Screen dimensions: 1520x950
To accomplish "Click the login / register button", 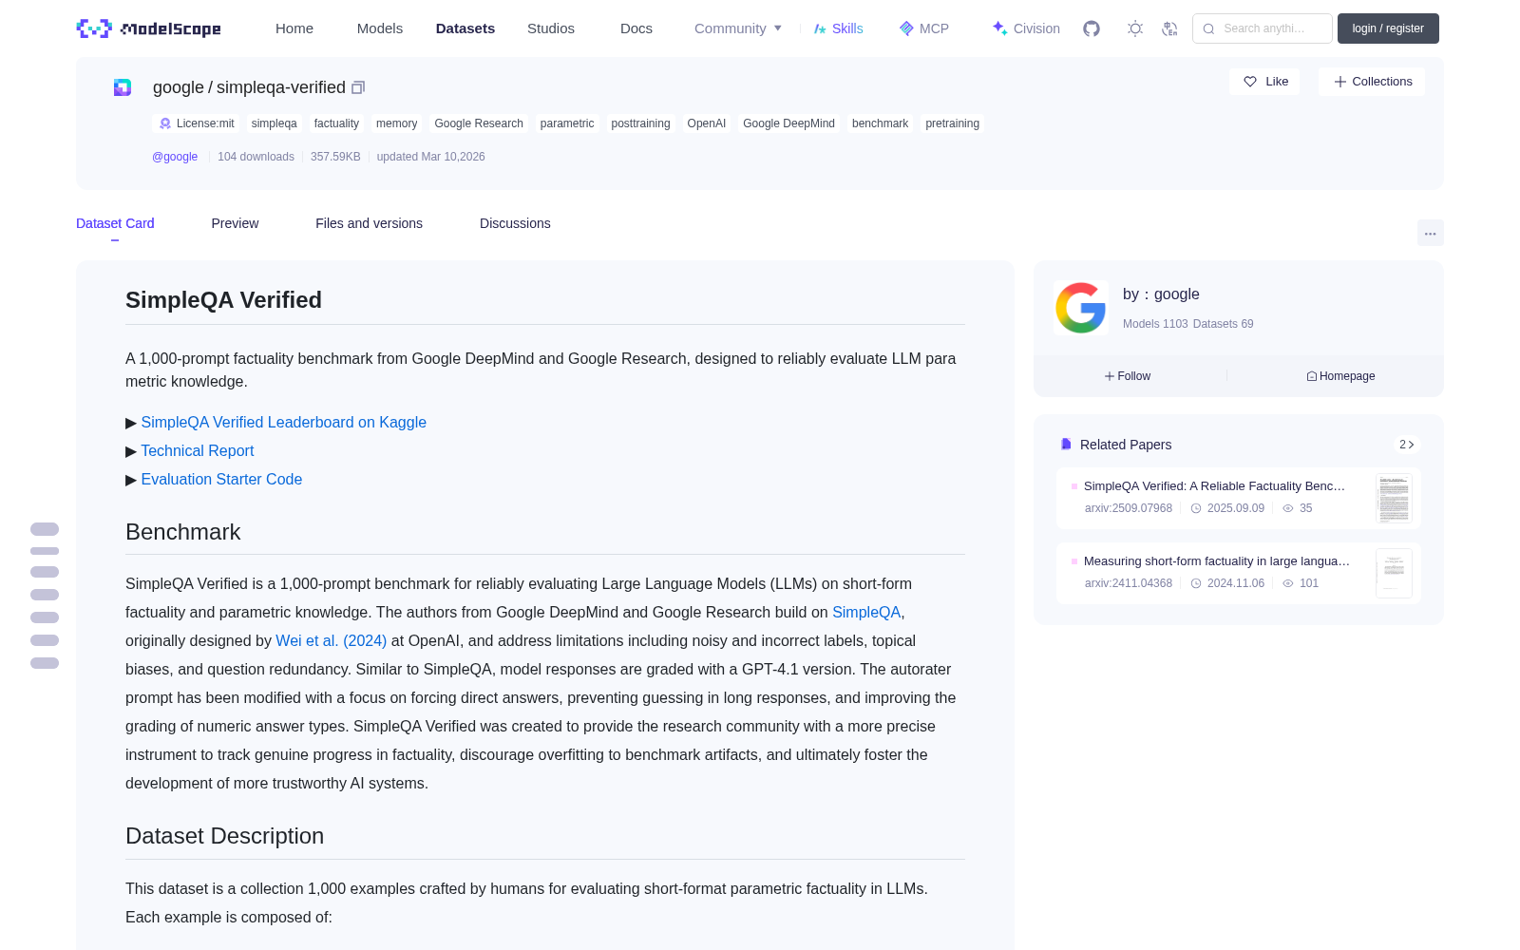I will [x=1388, y=28].
